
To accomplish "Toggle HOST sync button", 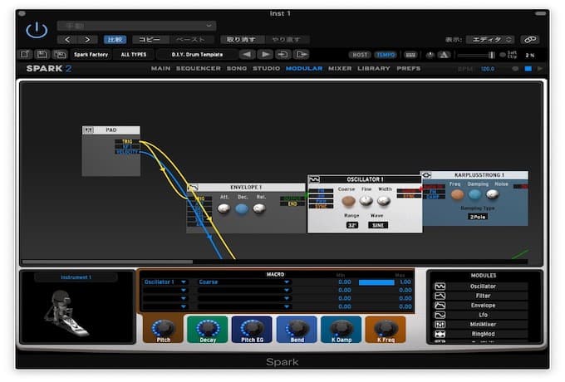I will point(360,55).
